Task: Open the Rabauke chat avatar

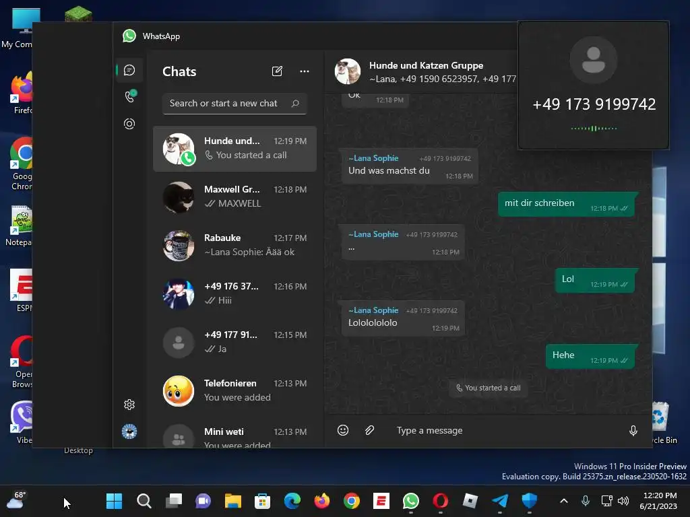Action: click(178, 246)
